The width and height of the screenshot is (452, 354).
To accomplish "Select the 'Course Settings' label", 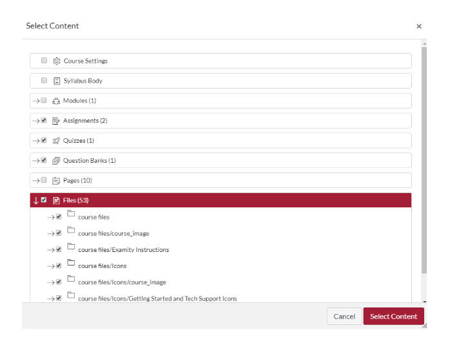I will coord(86,61).
